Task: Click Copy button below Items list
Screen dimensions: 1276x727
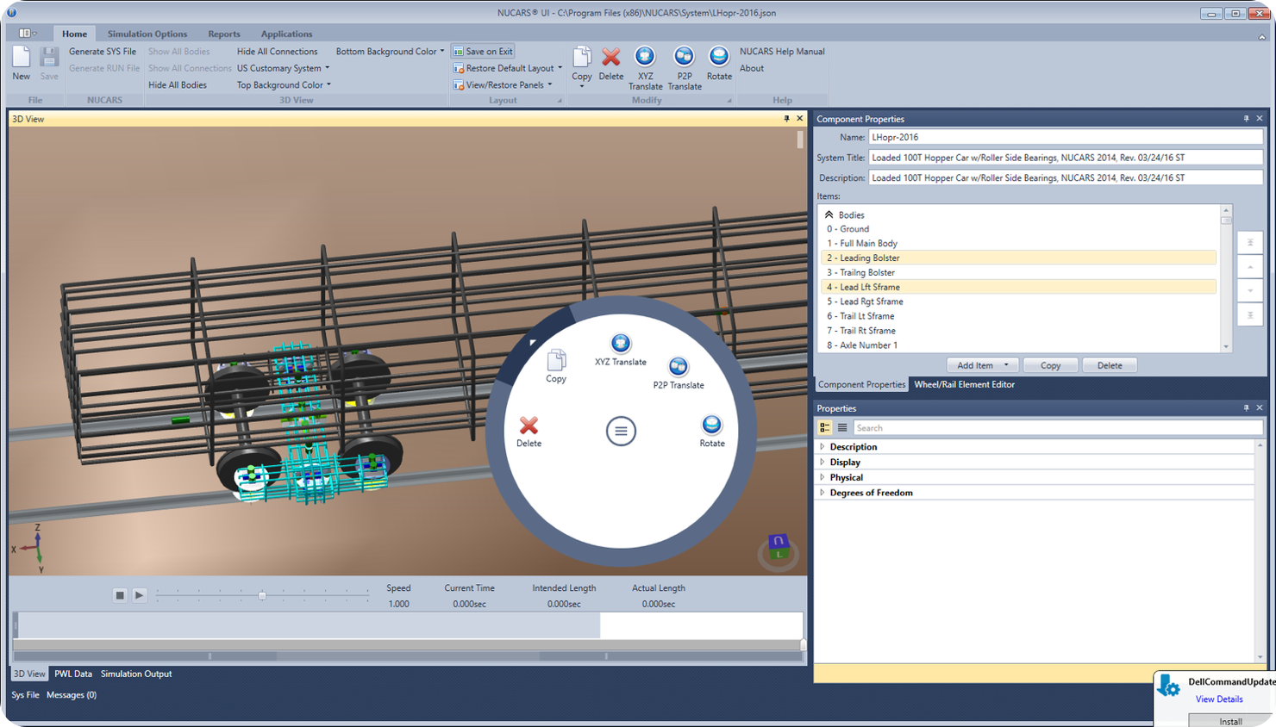Action: coord(1050,365)
